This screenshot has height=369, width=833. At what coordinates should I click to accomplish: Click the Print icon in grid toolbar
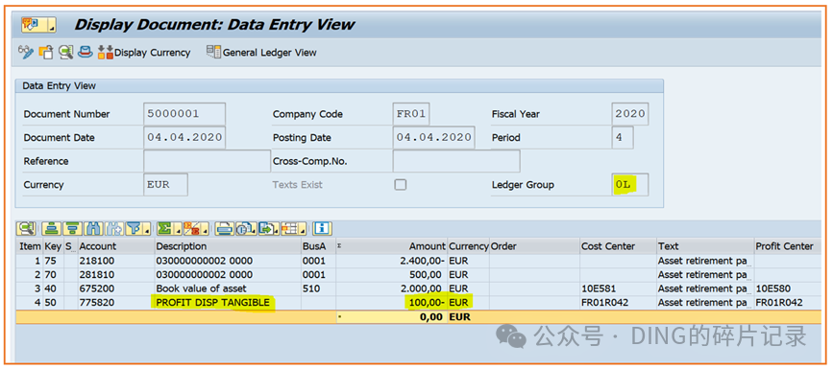(224, 228)
